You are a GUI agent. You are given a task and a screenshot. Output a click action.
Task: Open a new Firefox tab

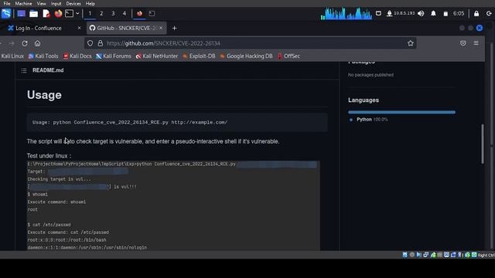coord(174,28)
